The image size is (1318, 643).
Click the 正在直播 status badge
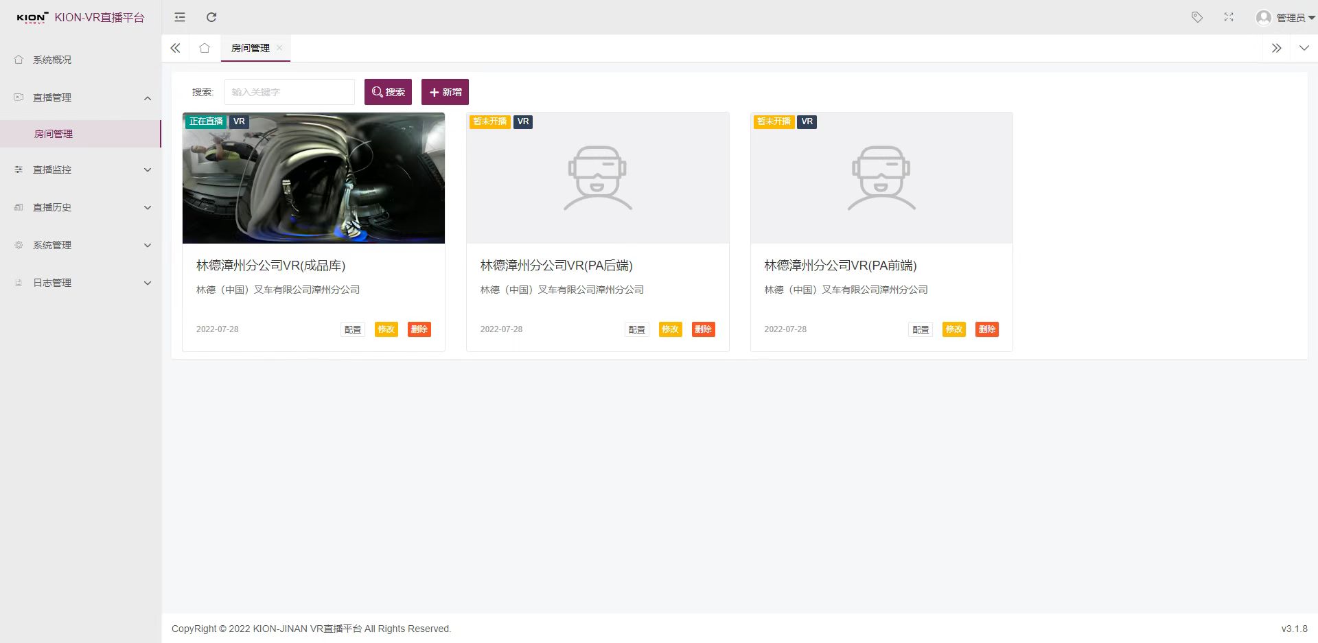pos(206,121)
